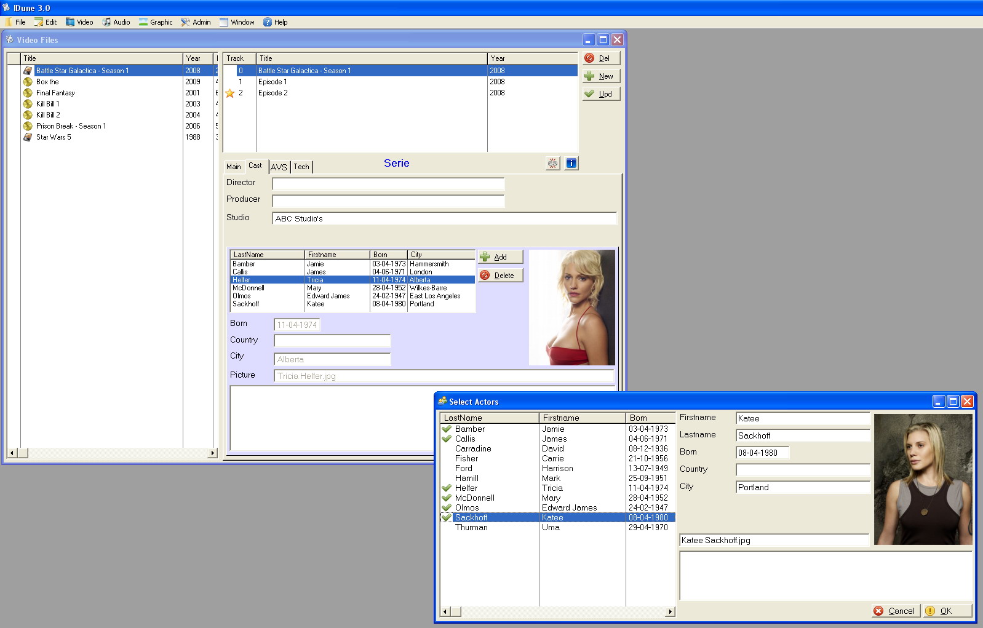Click the Upd button to update
The width and height of the screenshot is (983, 628).
[602, 94]
